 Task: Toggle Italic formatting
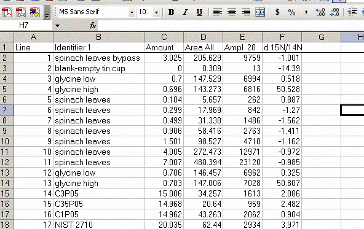click(185, 12)
